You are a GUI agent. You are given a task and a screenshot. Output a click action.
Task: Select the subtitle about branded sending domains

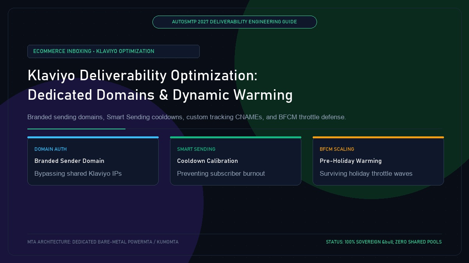[x=186, y=117]
